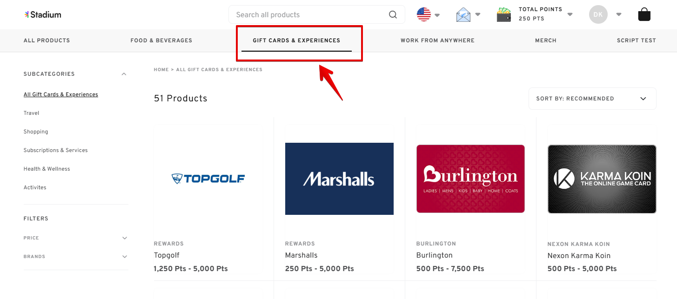Select the Shopping subcategory

[x=36, y=132]
